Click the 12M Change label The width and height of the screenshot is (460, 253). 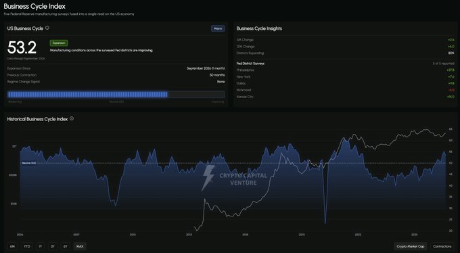[246, 47]
